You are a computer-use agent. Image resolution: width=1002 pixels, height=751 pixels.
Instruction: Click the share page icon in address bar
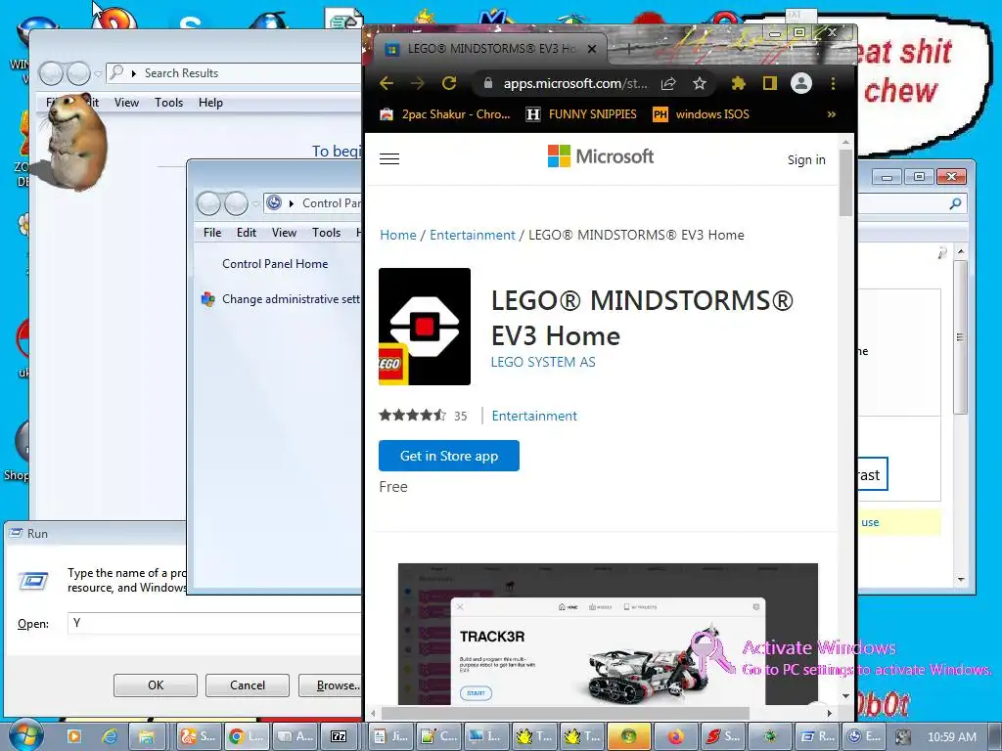[668, 83]
